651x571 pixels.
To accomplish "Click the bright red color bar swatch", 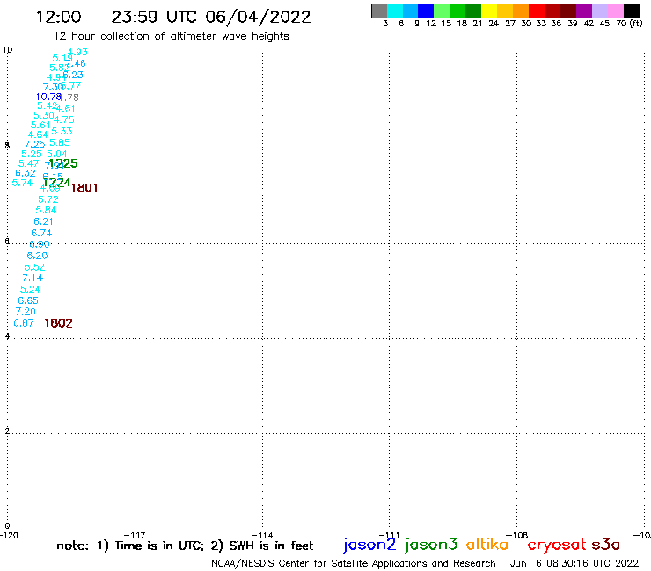I will [537, 11].
